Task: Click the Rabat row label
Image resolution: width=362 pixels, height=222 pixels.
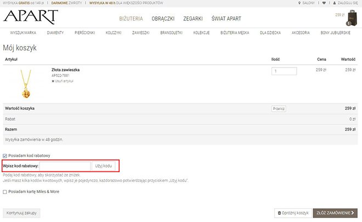Action: (x=10, y=119)
